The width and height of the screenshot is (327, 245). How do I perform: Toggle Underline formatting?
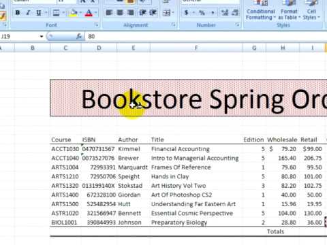pos(39,13)
